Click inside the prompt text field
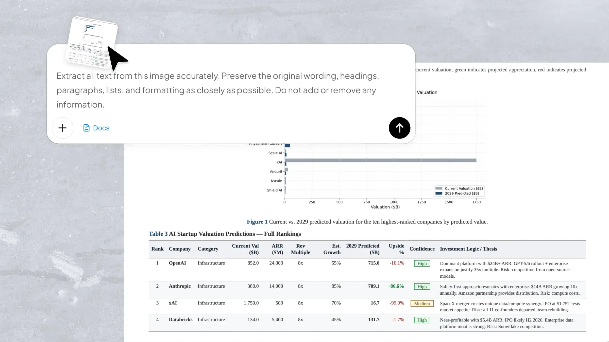This screenshot has width=609, height=342. 218,90
